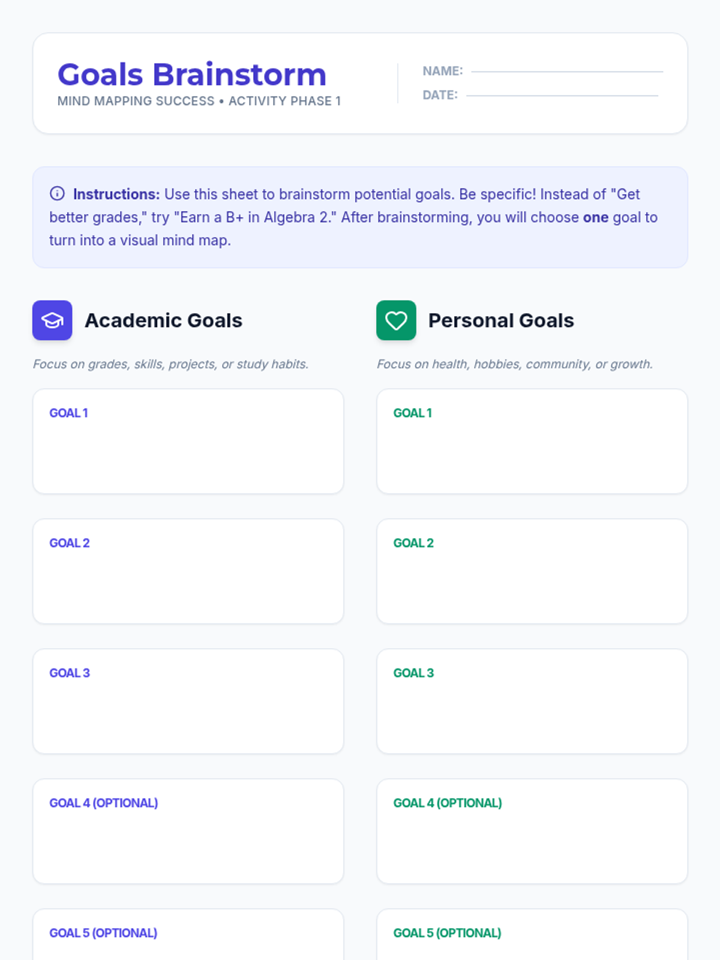Click inside Personal Goal 3 box

pos(532,701)
